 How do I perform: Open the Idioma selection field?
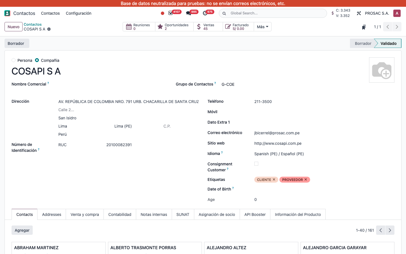(324, 154)
